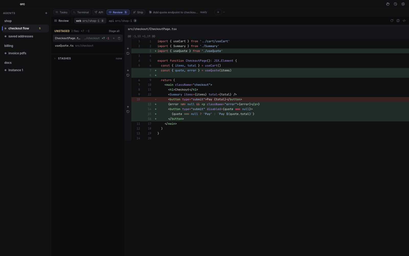Viewport: 409px width, 256px height.
Task: Select the CheckoutPage.t… file row
Action: coord(88,38)
